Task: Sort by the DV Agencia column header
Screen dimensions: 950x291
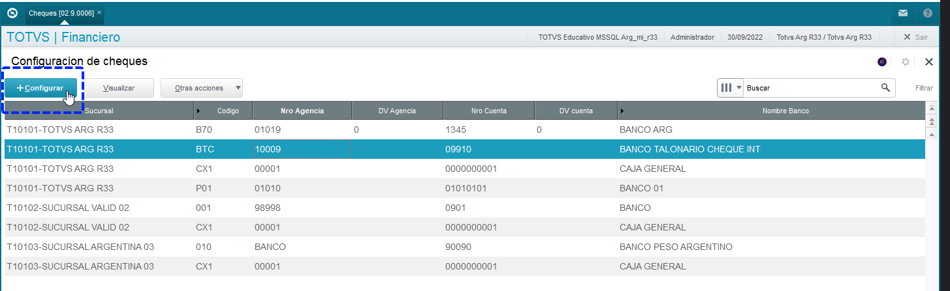Action: tap(397, 111)
